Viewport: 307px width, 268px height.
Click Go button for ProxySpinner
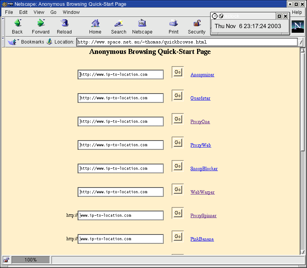(178, 213)
